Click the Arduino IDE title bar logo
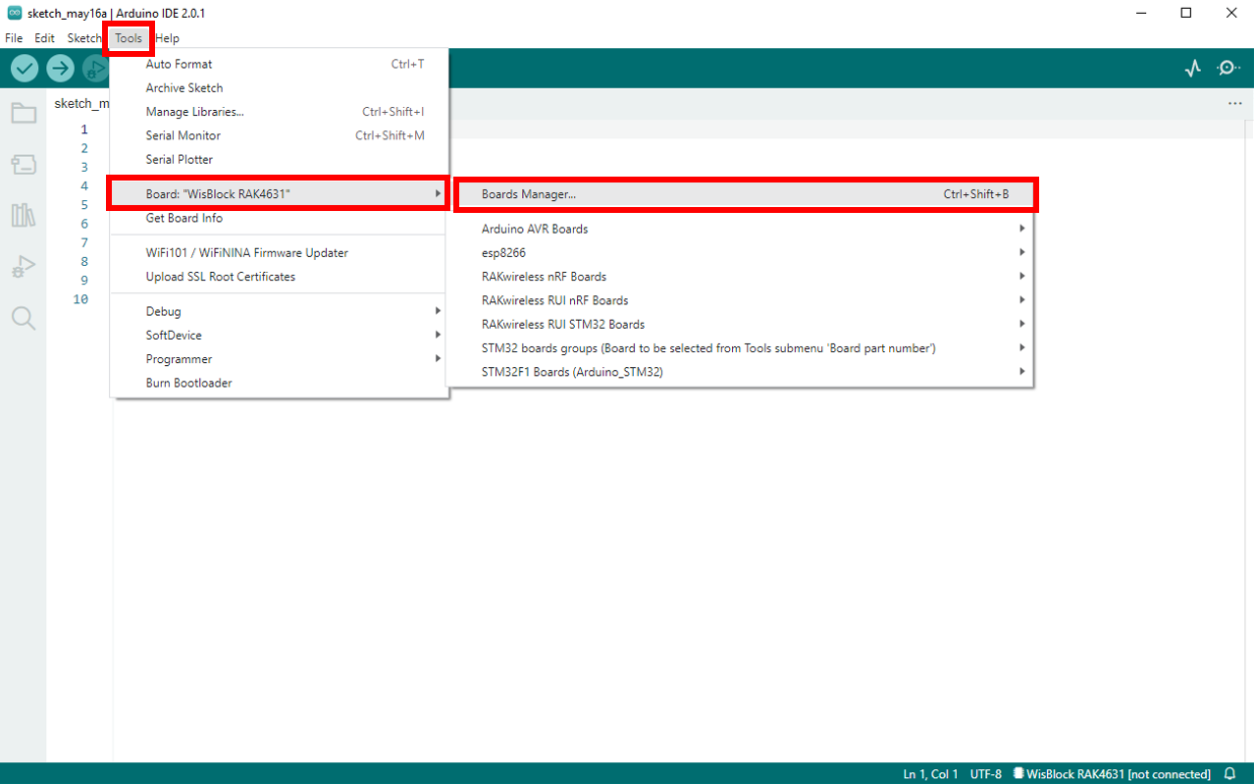Screen dimensions: 1254x784 pyautogui.click(x=14, y=13)
